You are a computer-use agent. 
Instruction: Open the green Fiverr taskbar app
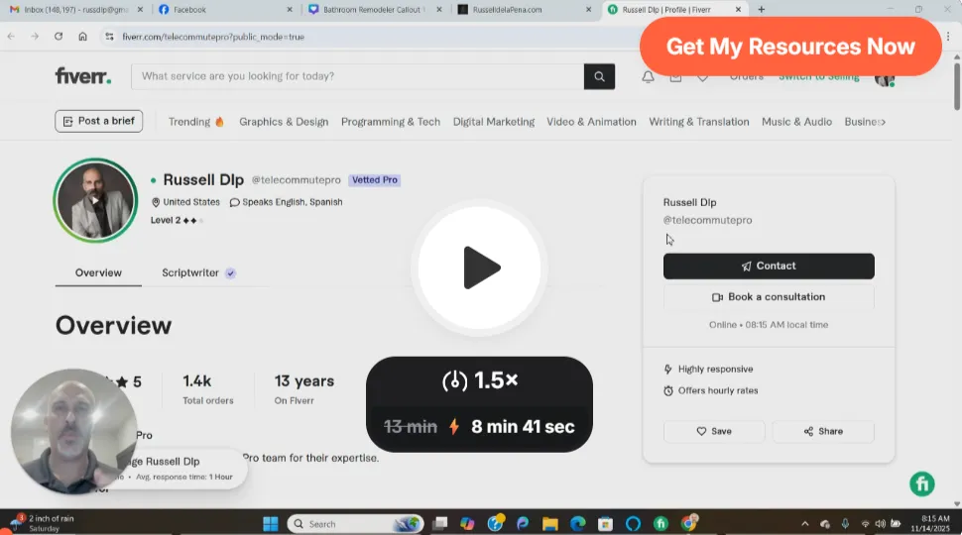click(x=661, y=524)
